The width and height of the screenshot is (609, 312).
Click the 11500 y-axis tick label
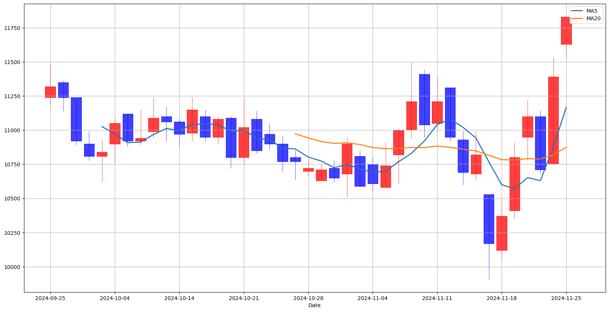tap(12, 62)
